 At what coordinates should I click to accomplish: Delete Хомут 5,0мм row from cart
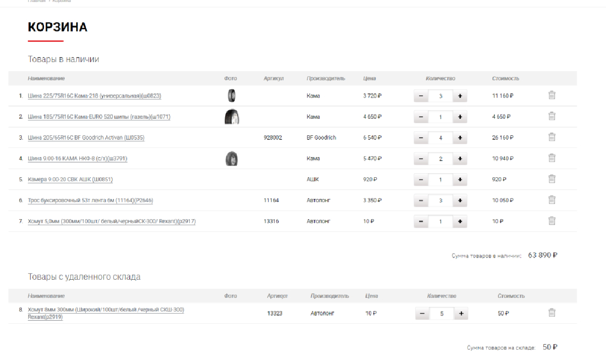(x=552, y=221)
